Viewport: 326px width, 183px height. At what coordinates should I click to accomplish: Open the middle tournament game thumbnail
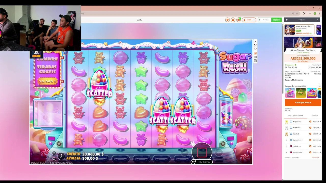pyautogui.click(x=301, y=93)
